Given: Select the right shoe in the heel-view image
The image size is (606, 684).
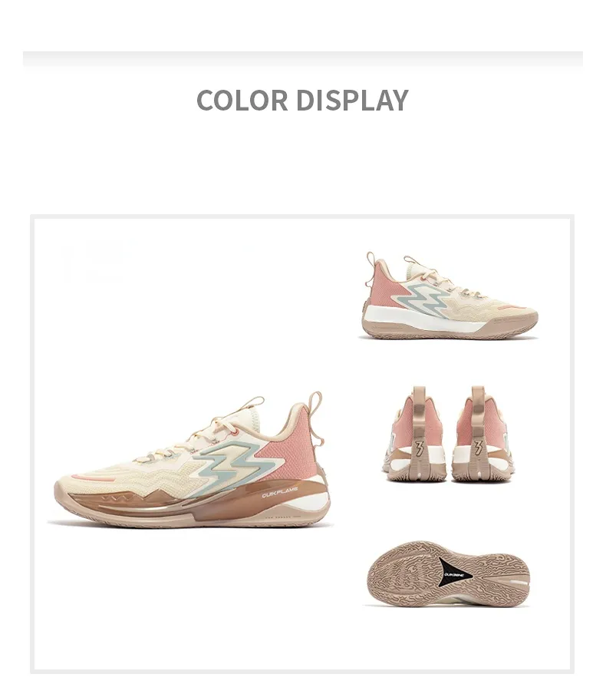Looking at the screenshot, I should point(481,434).
